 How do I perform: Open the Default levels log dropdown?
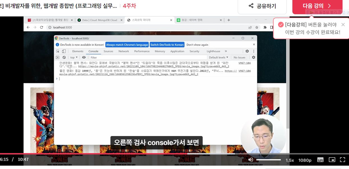pyautogui.click(x=219, y=57)
